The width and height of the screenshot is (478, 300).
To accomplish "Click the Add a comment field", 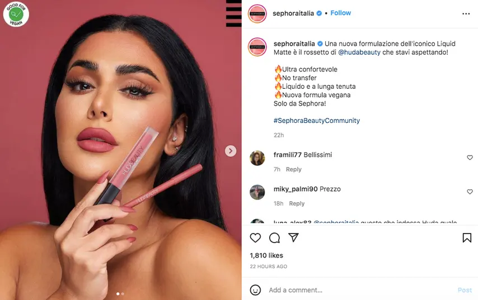I will point(360,290).
